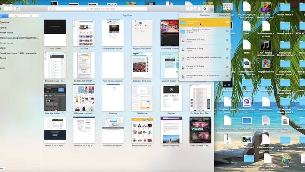Open The Pirate Bay top site thumbnail
The height and width of the screenshot is (172, 305).
[x=200, y=97]
